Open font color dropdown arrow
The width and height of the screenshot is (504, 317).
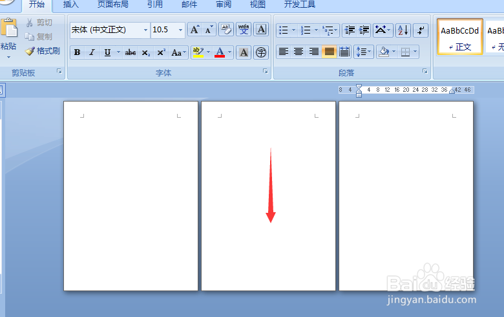[229, 52]
